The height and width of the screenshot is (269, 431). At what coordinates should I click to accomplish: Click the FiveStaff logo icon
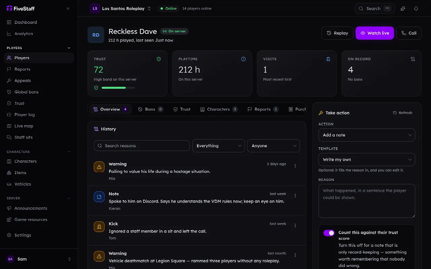click(9, 8)
